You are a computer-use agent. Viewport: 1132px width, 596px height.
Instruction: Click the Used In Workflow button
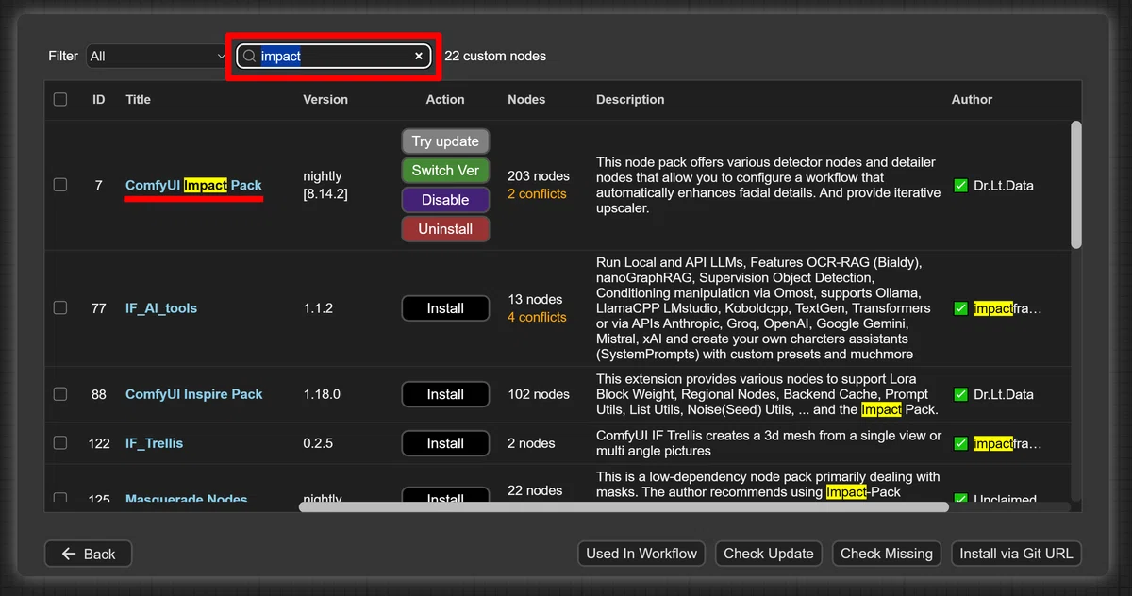tap(641, 554)
